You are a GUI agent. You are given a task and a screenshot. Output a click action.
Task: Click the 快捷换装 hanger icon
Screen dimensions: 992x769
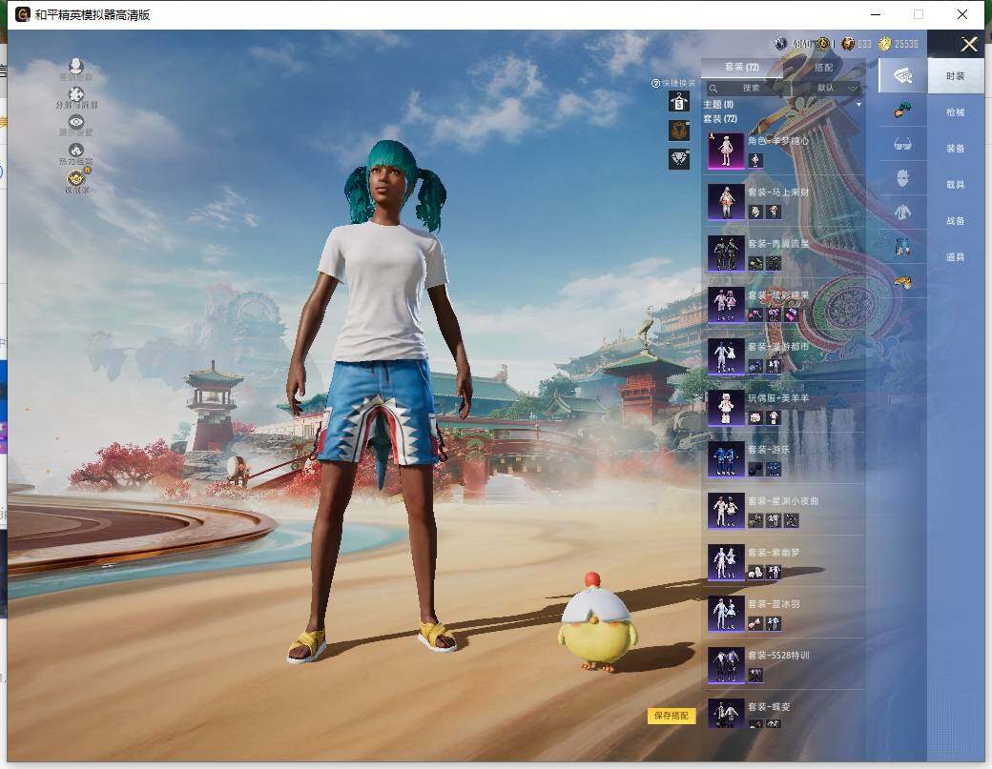[x=678, y=103]
